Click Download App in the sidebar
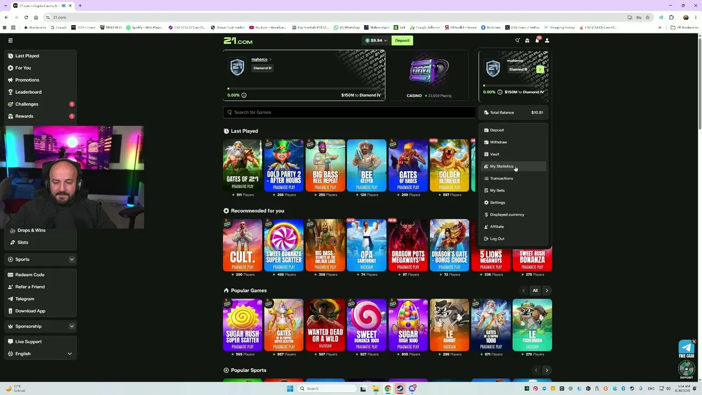The image size is (702, 395). (x=41, y=311)
